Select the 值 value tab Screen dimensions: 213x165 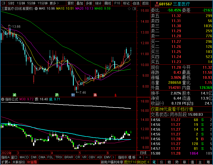coord(192,162)
